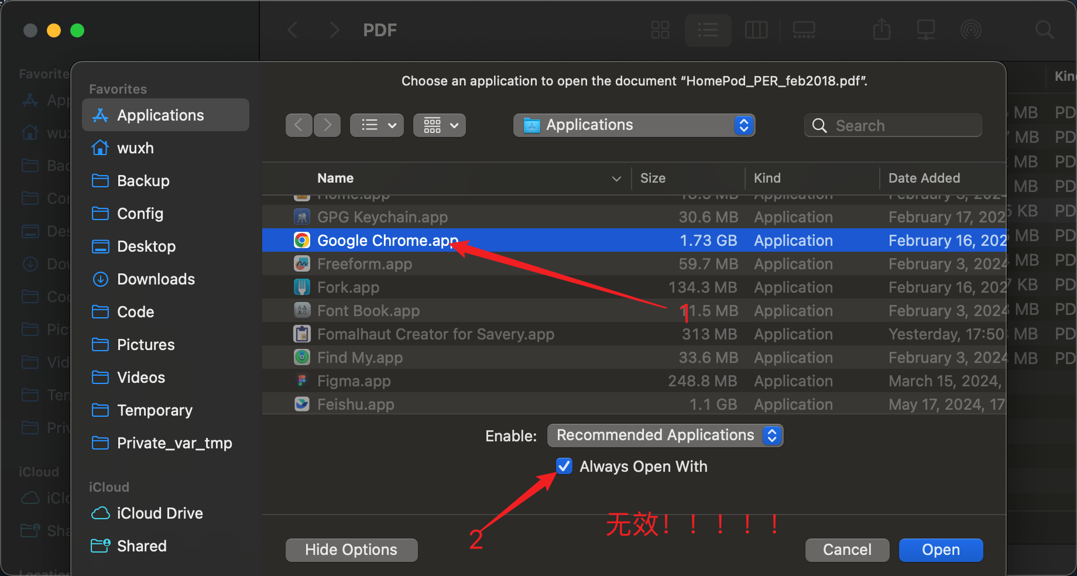
Task: Click the Fomalhaut Creator app icon
Action: [x=302, y=334]
